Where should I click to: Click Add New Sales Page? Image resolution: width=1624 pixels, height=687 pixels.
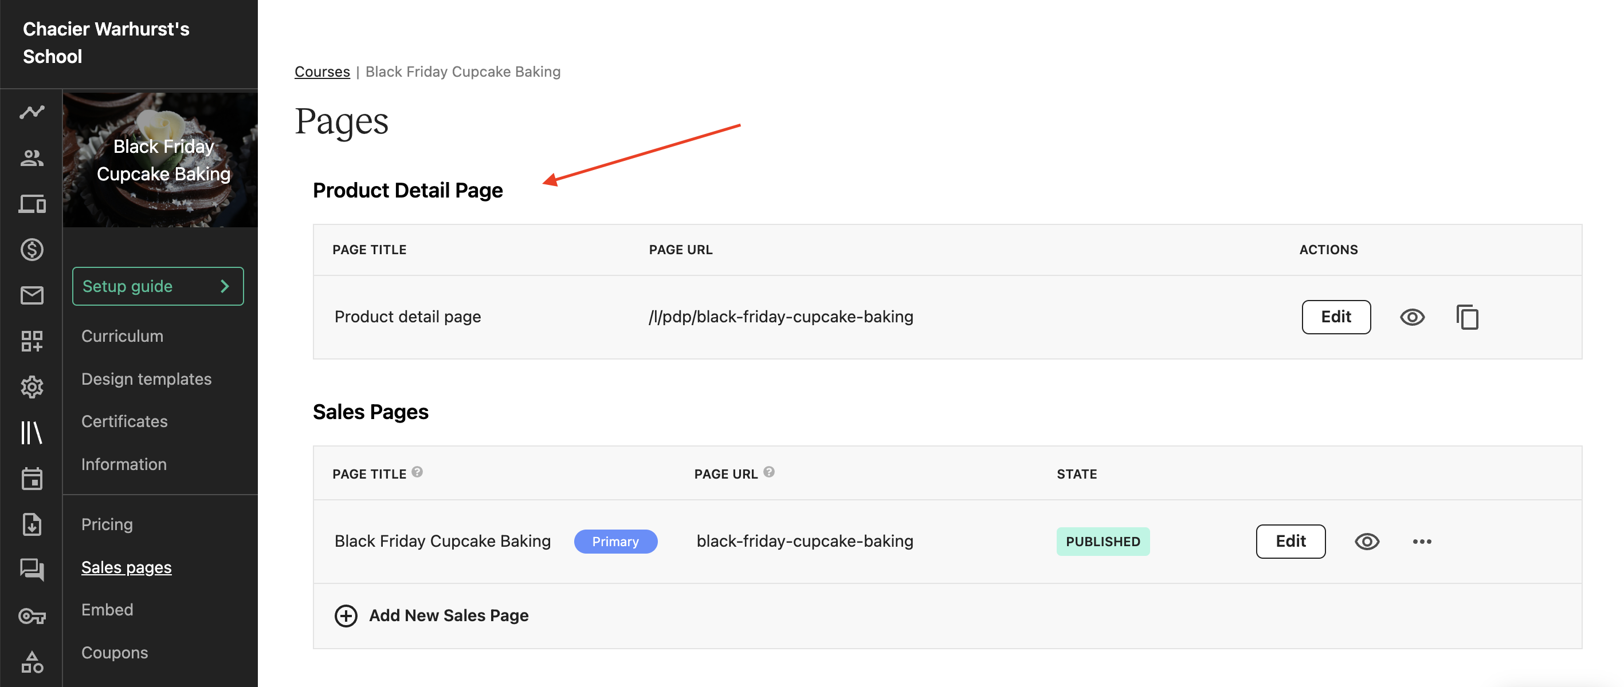(x=448, y=616)
